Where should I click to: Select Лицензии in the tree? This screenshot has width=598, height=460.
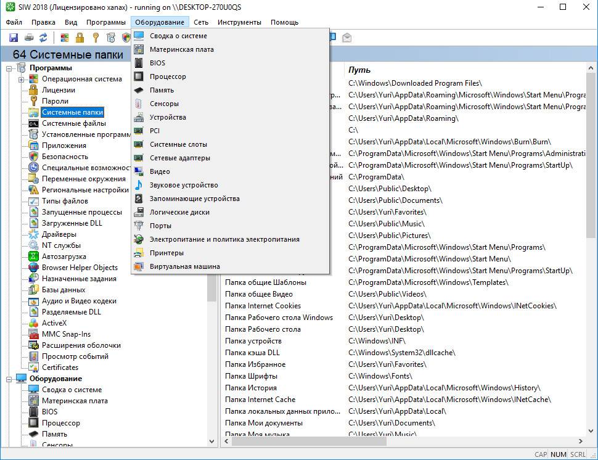pos(59,90)
